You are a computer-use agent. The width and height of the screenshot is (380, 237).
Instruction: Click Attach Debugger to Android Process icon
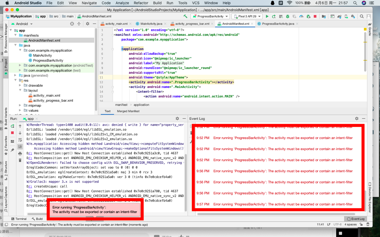point(308,16)
